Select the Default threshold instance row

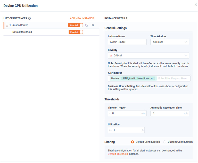tap(52, 32)
